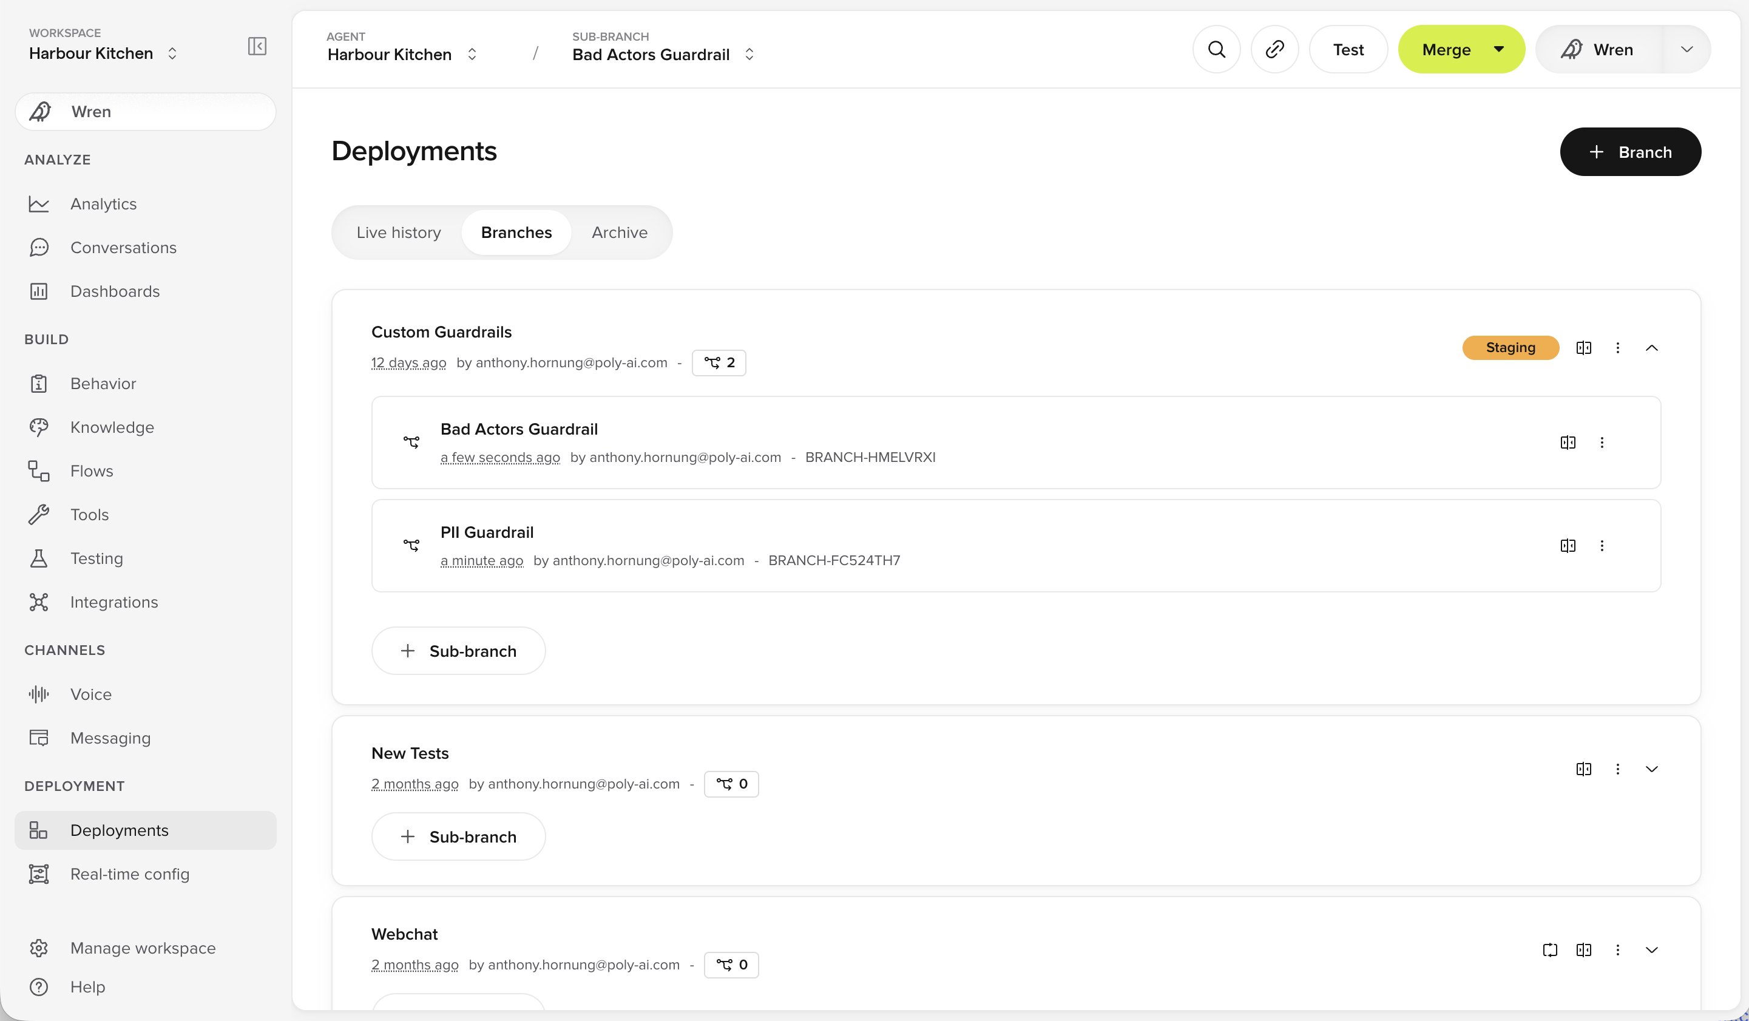
Task: Click '12 days ago' timestamp
Action: tap(408, 363)
